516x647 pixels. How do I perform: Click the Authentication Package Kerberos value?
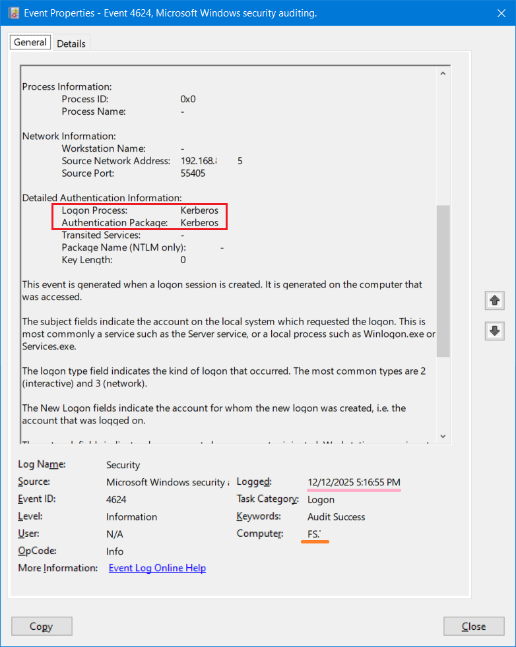199,223
